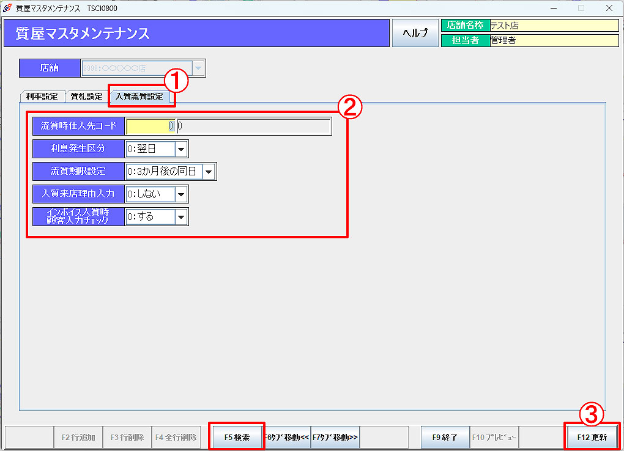Screen dimensions: 624x451
Task: Click the F10 プレビュー button
Action: tap(494, 437)
